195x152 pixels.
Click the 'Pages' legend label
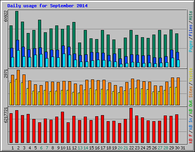point(191,46)
